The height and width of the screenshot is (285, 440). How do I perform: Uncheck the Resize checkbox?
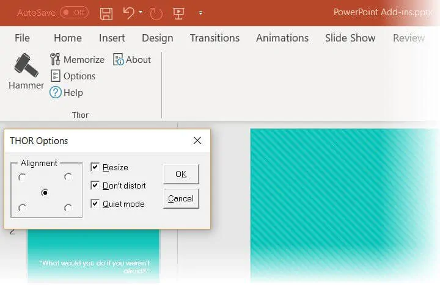[95, 167]
